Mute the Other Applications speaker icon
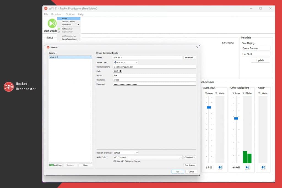282x188 pixels. click(x=248, y=167)
